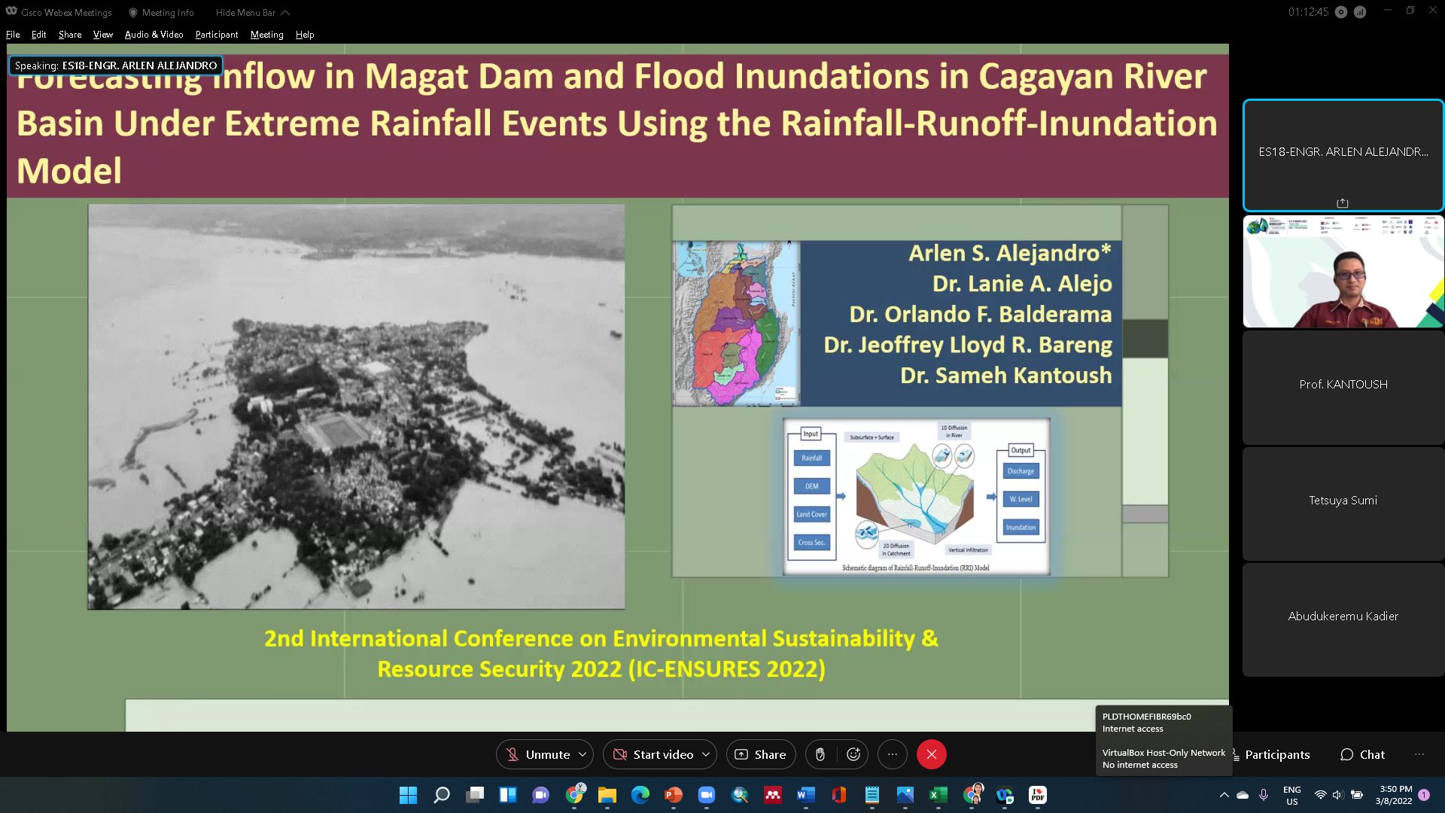Image resolution: width=1445 pixels, height=813 pixels.
Task: Click share icon on Arlen's participant tile
Action: [1342, 203]
